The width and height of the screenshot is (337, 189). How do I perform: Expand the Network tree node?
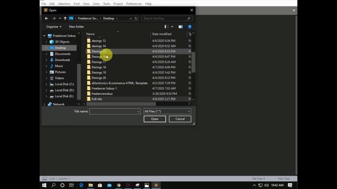(44, 104)
